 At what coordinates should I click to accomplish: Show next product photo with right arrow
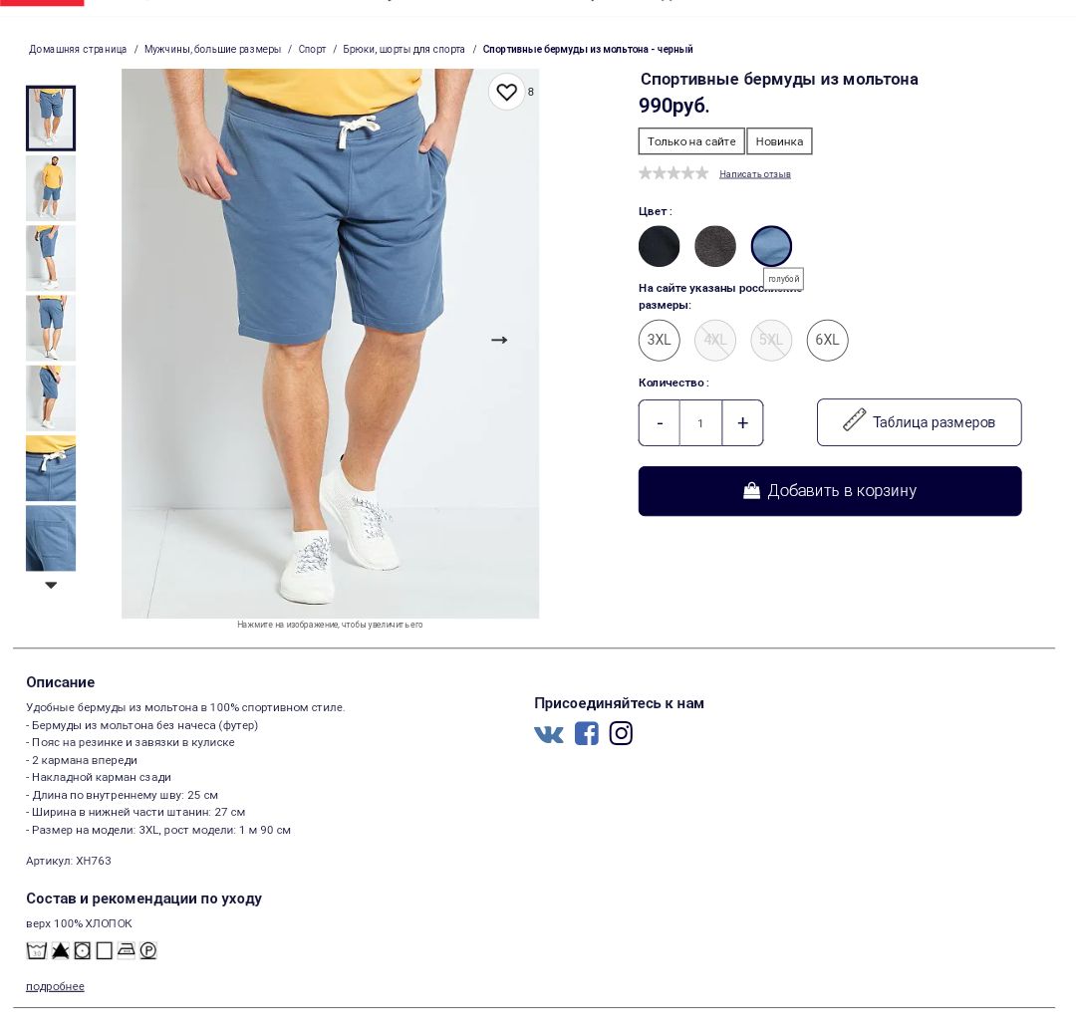pos(499,341)
